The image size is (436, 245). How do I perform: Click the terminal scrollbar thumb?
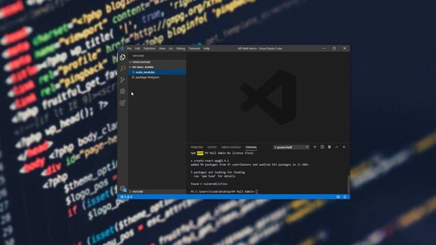pos(348,184)
